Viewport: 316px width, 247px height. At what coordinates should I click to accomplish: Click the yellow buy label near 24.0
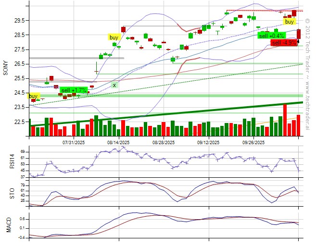point(35,96)
